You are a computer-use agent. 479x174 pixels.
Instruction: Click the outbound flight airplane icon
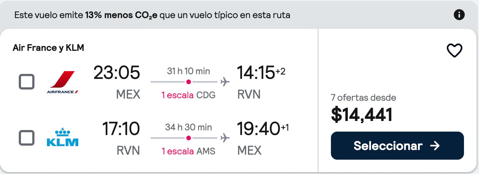point(225,82)
